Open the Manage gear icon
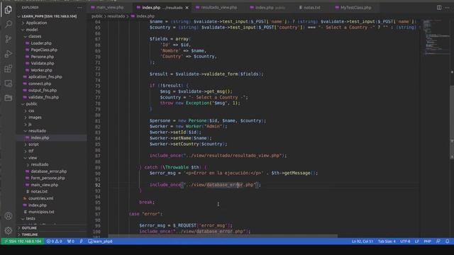The height and width of the screenshot is (255, 454). pos(8,230)
